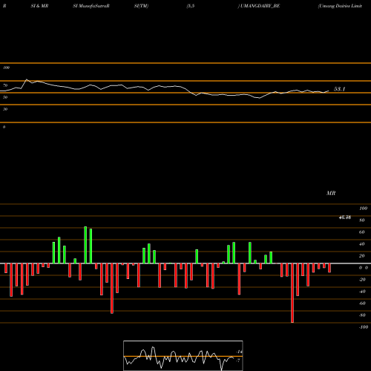Click the 80 label on the MR axis

(x=361, y=220)
